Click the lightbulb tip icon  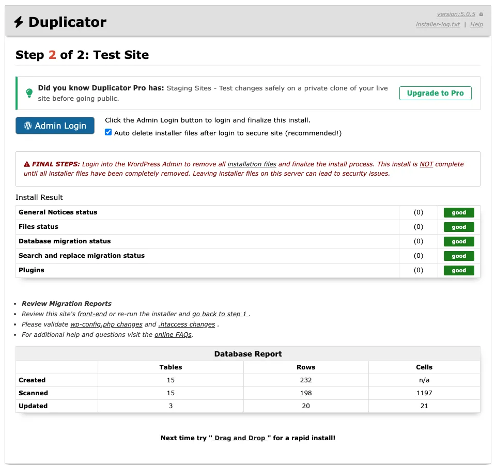coord(29,93)
